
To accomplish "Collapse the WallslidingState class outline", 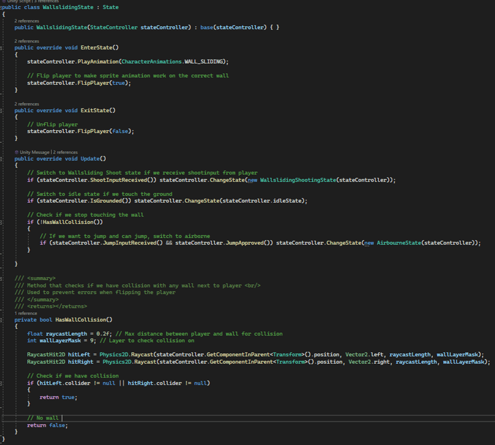I will point(2,7).
